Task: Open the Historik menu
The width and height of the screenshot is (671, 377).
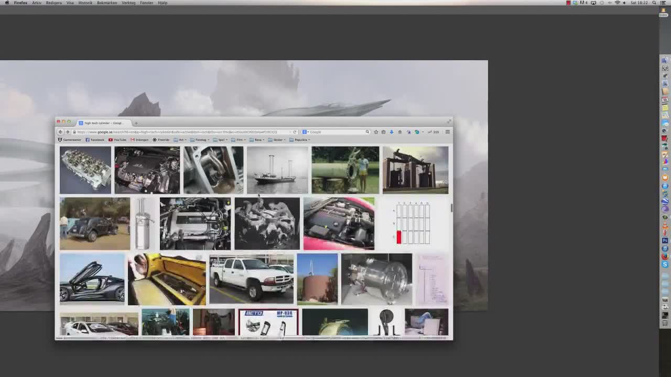Action: (85, 3)
